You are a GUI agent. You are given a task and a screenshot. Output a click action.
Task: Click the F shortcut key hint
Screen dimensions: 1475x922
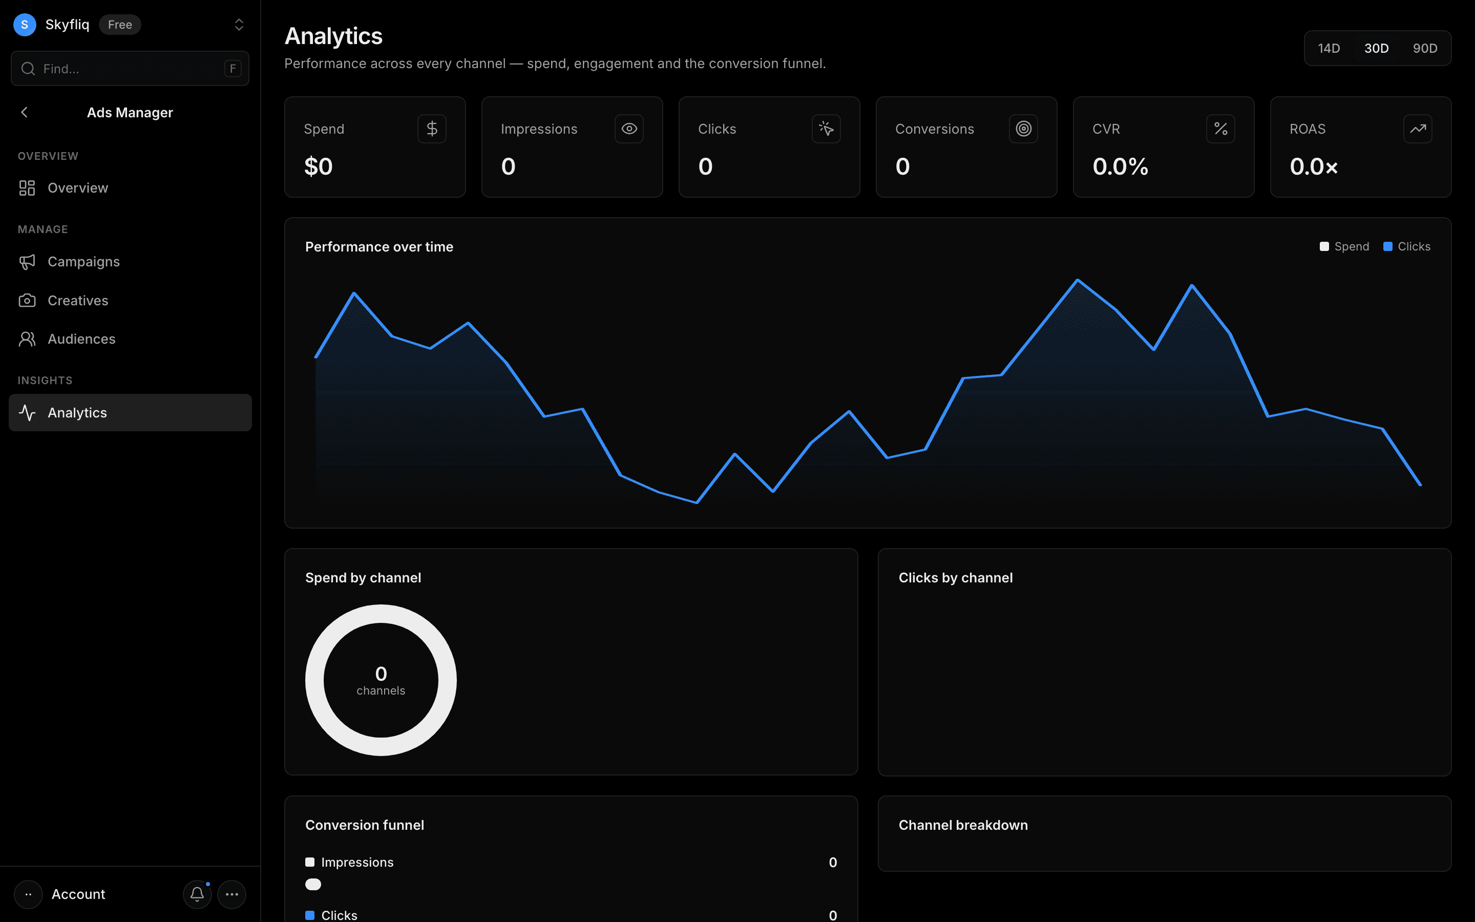[x=232, y=68]
